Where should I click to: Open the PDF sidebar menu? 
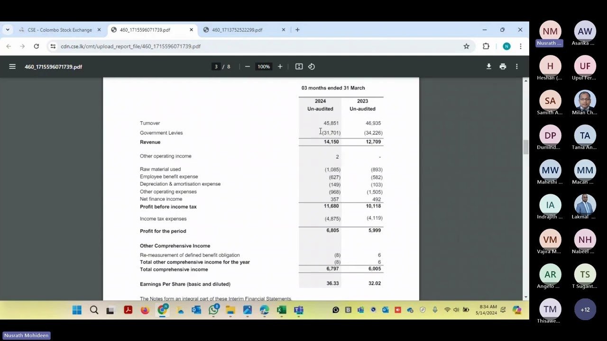point(12,66)
